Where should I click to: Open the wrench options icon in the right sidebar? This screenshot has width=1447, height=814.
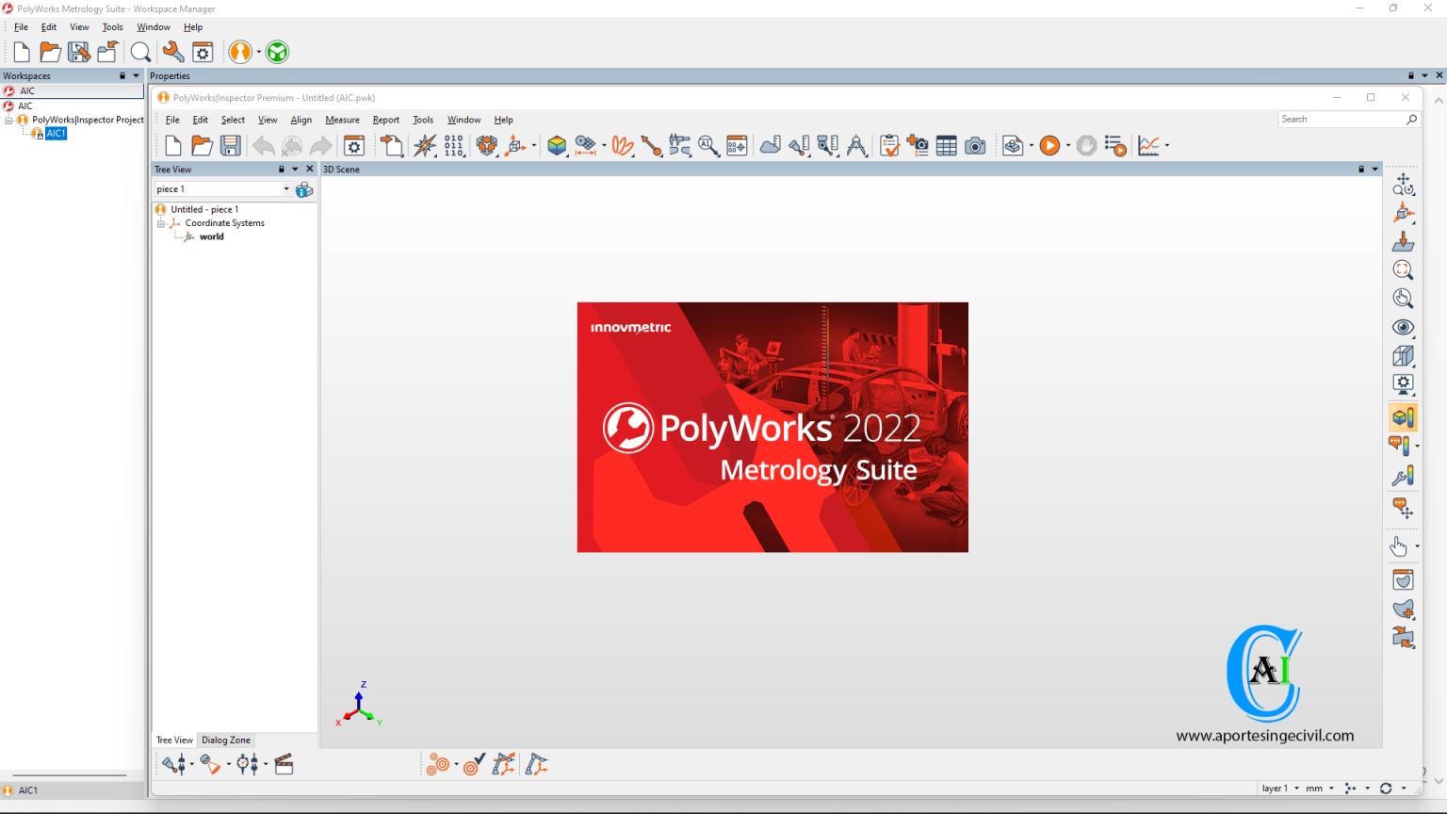click(x=1401, y=477)
